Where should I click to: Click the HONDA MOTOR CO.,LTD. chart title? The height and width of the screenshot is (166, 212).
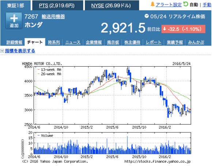[42, 64]
